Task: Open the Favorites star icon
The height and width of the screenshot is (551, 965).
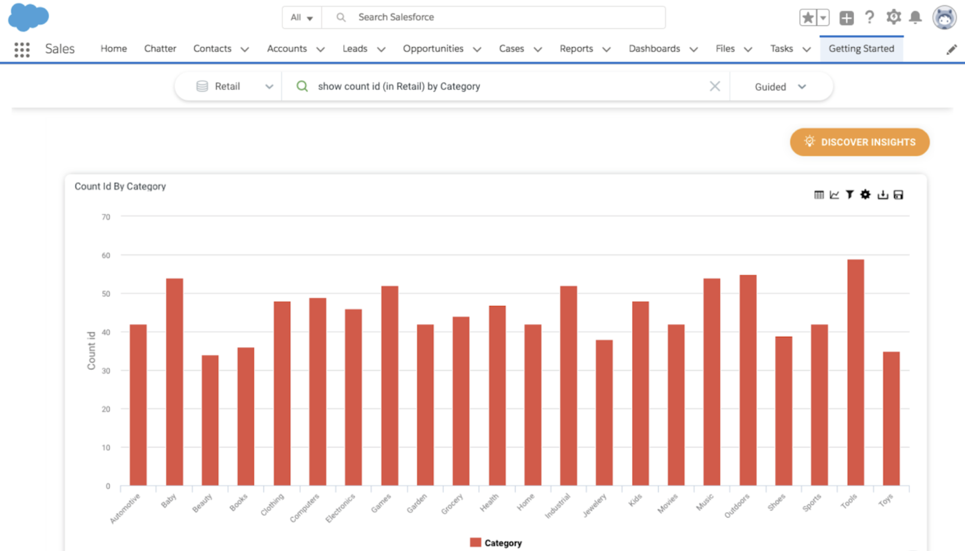Action: click(x=808, y=18)
